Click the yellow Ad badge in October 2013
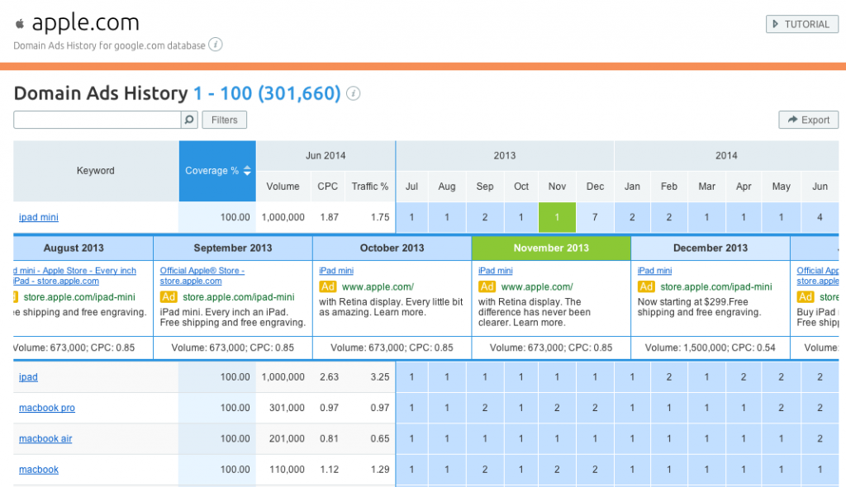The width and height of the screenshot is (846, 487). click(x=327, y=287)
